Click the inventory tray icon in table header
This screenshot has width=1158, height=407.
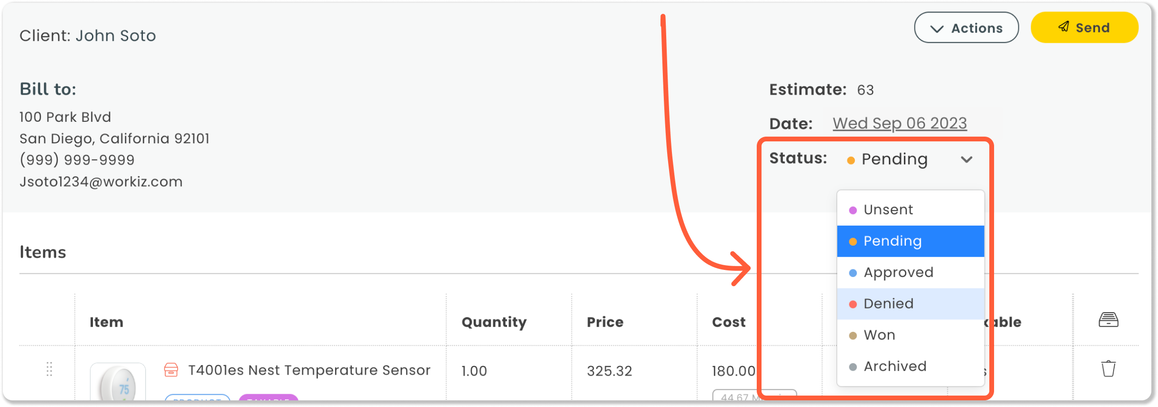coord(1108,320)
